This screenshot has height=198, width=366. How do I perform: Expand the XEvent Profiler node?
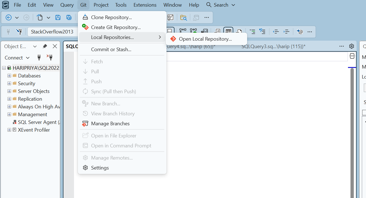click(x=9, y=130)
